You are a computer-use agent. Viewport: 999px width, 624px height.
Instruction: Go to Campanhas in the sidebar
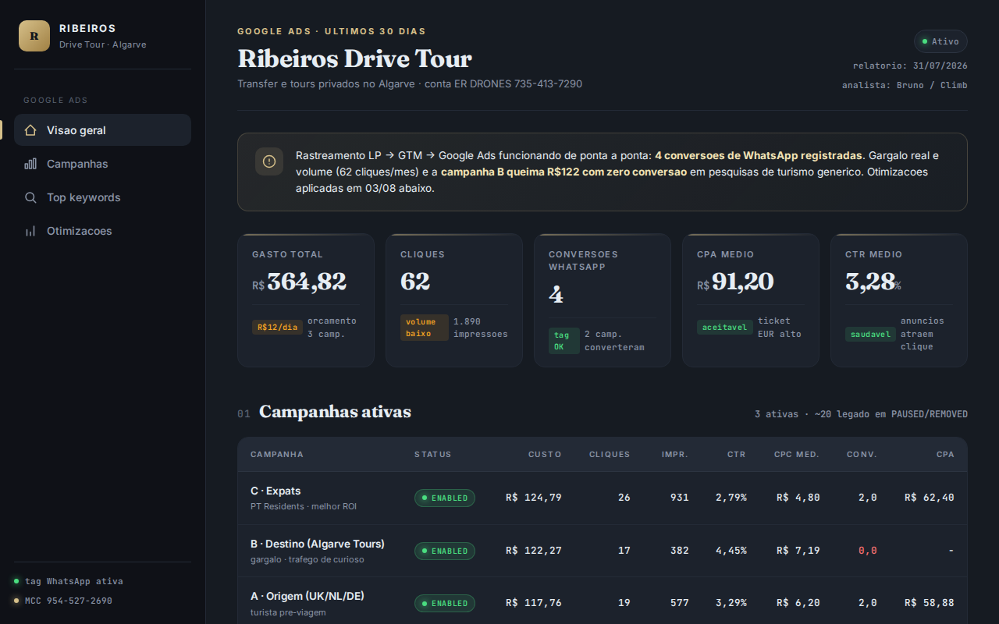tap(102, 164)
